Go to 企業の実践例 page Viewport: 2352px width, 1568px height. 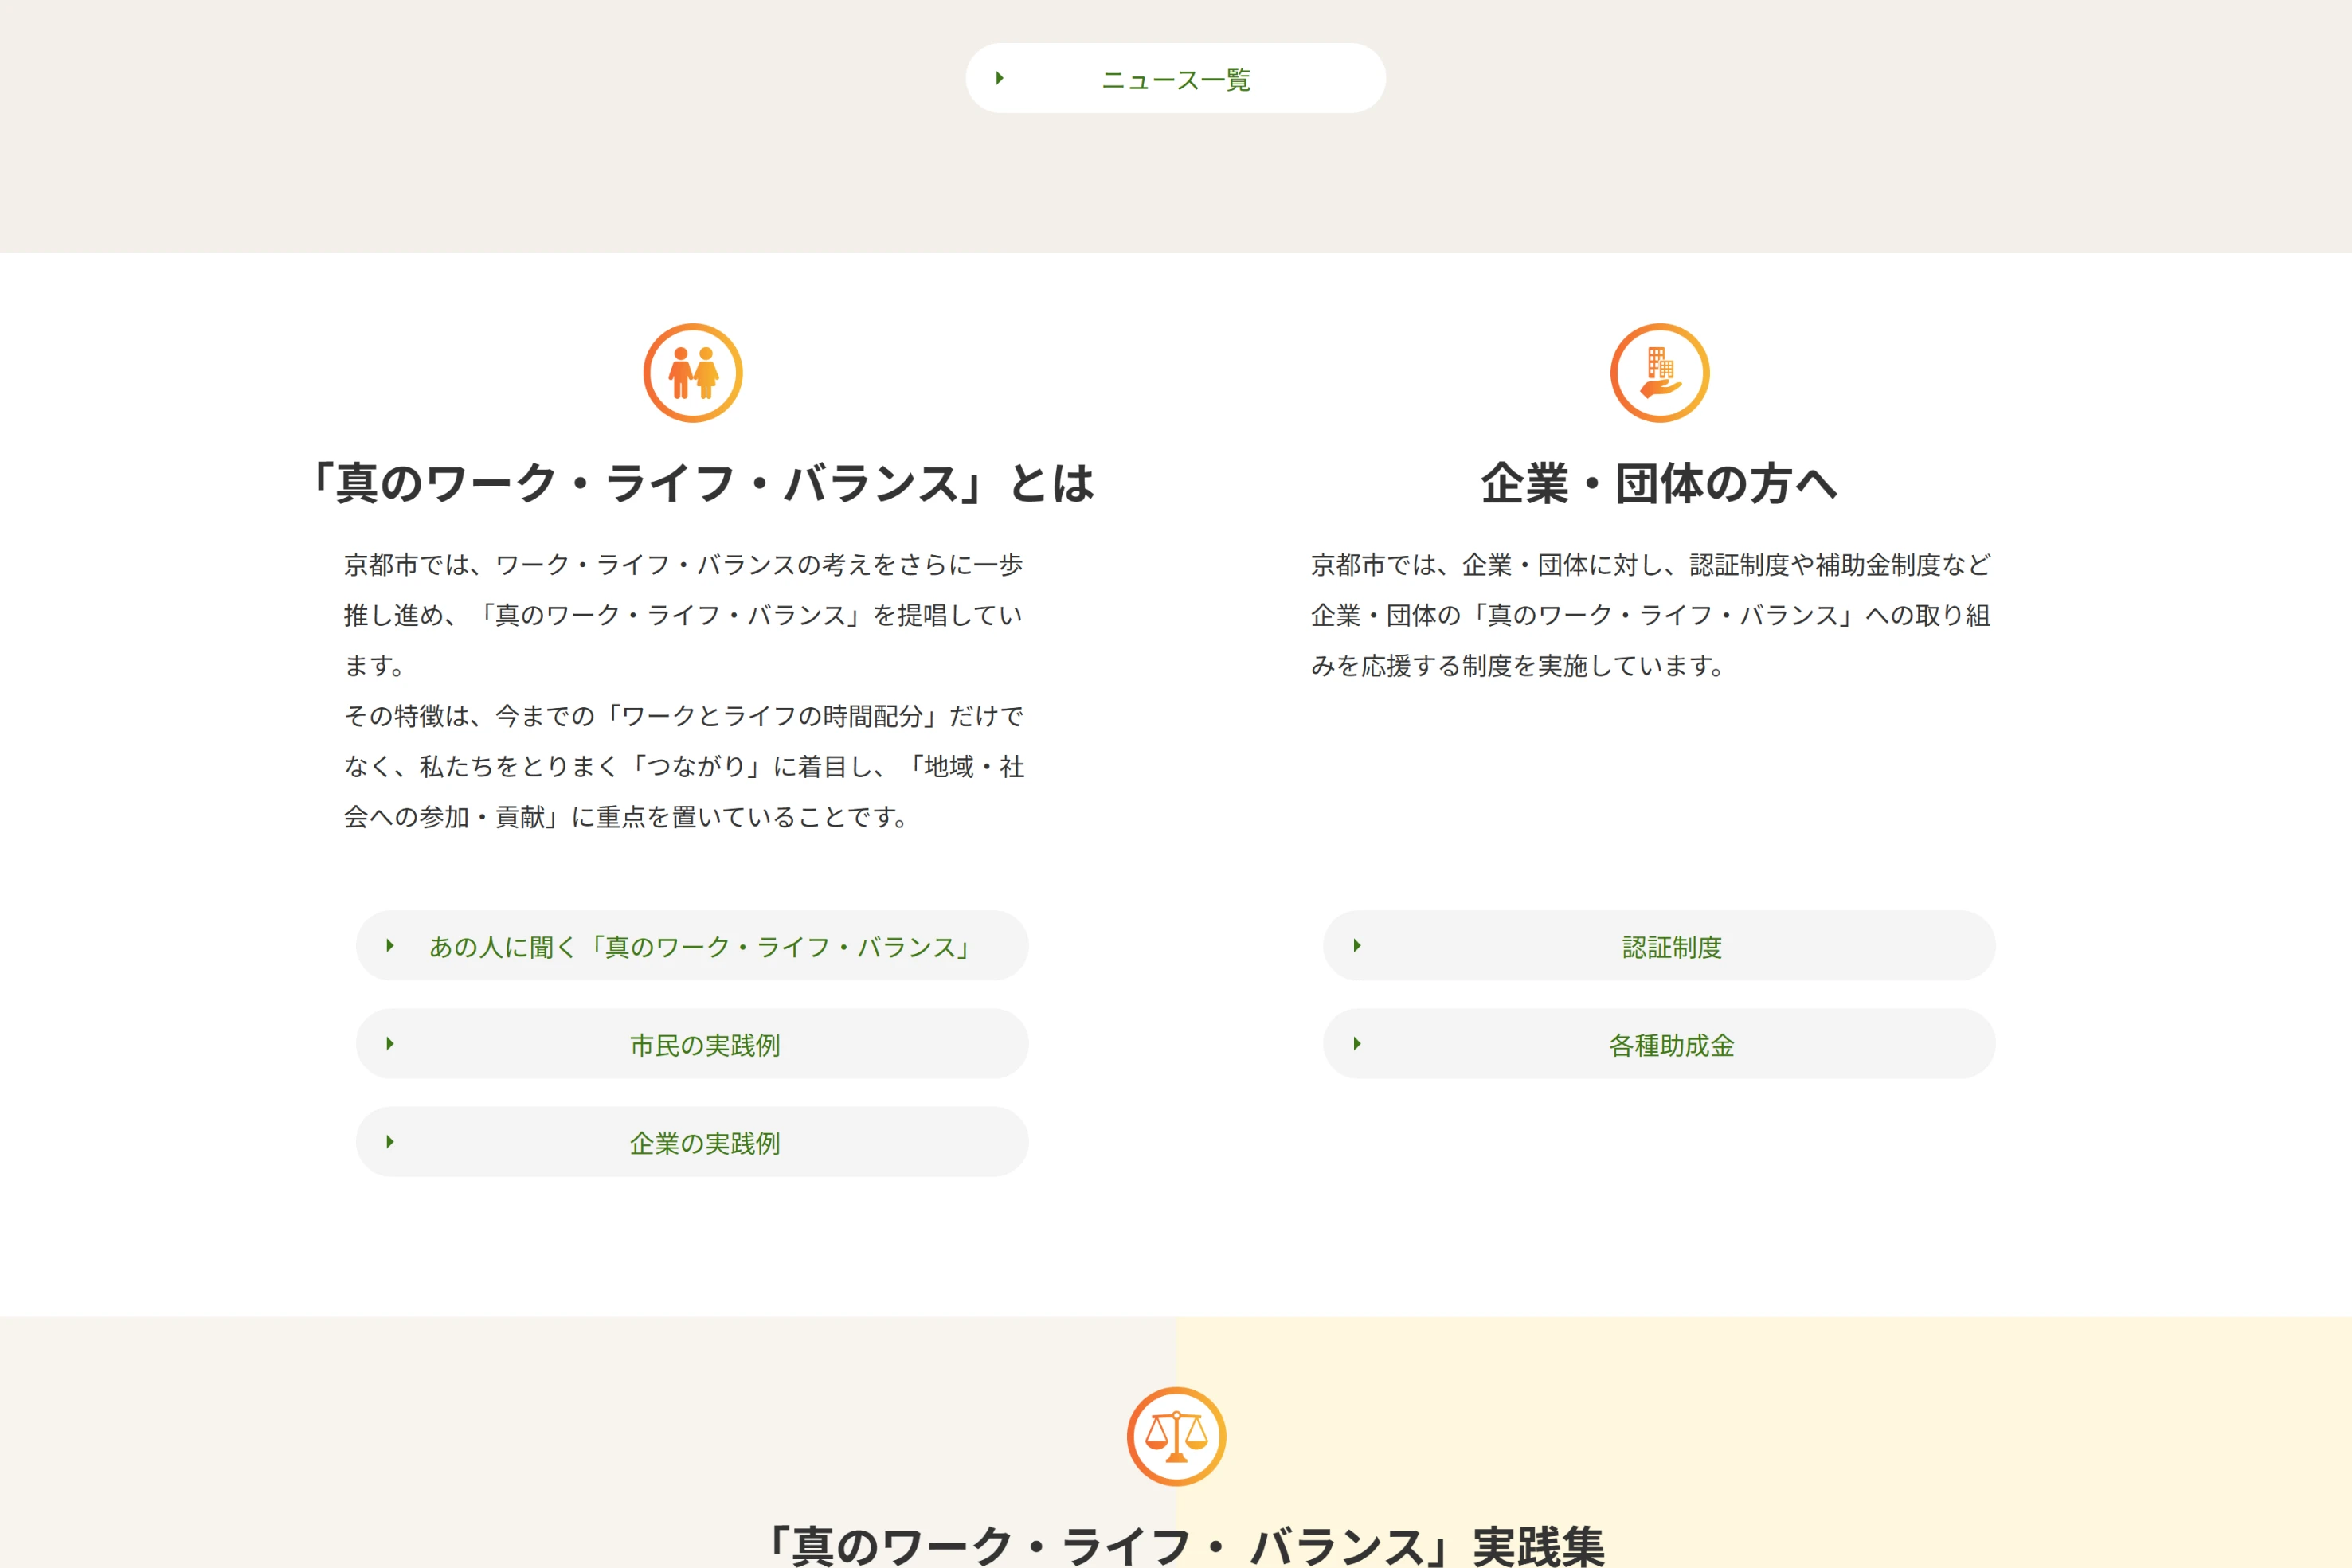(704, 1143)
